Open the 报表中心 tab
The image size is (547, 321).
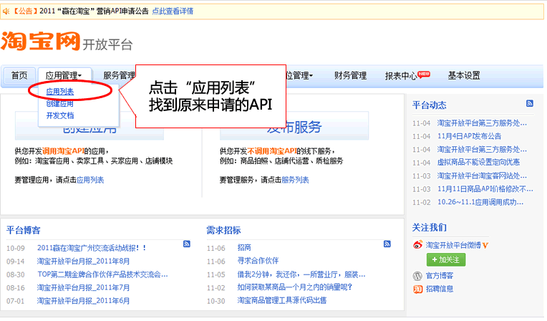coord(401,76)
